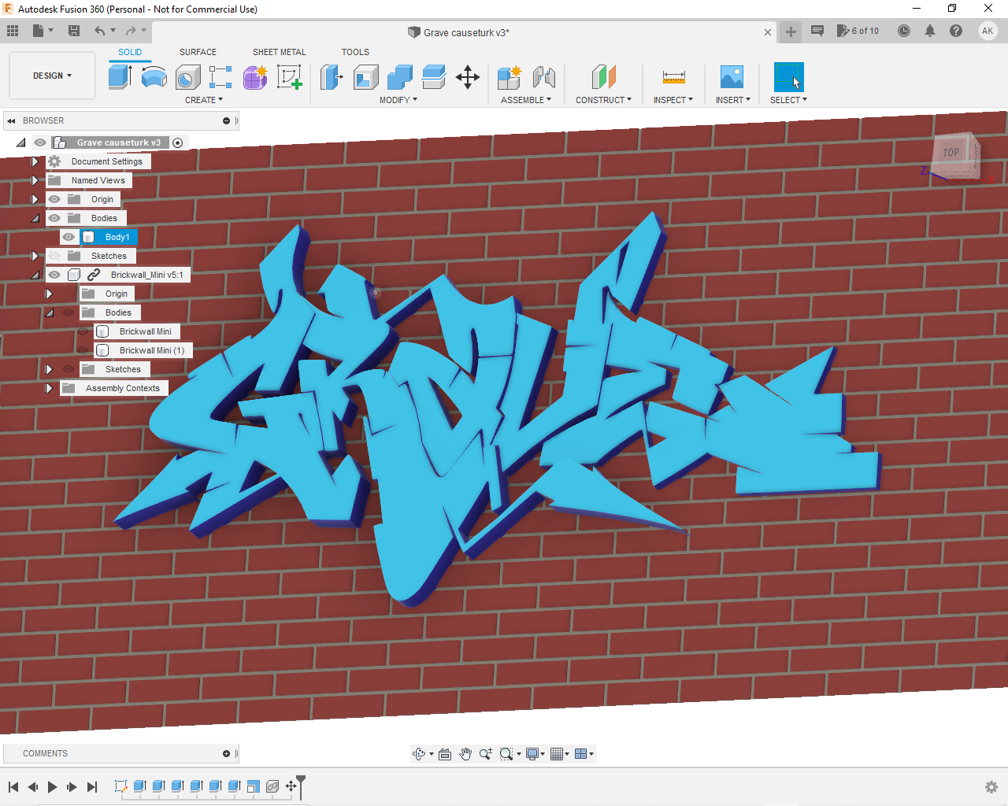The height and width of the screenshot is (806, 1008).
Task: Toggle visibility eye of top-level Origin folder
Action: tap(54, 199)
